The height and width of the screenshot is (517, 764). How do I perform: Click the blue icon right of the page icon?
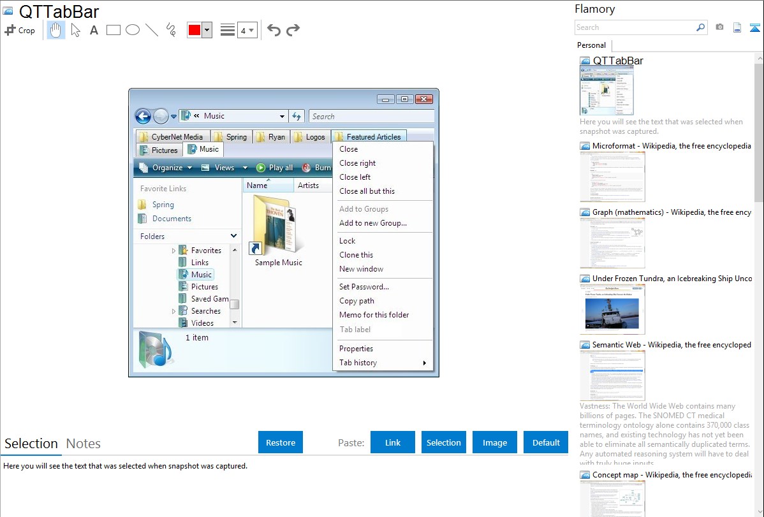tap(754, 27)
